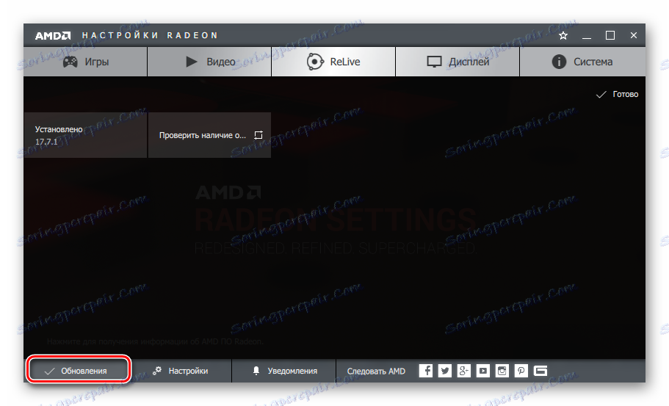Open the Уведомления notifications section
Screen dimensions: 669x406
click(x=284, y=371)
